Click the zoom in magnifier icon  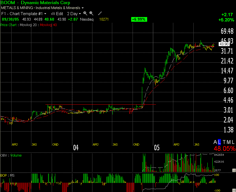point(85,13)
